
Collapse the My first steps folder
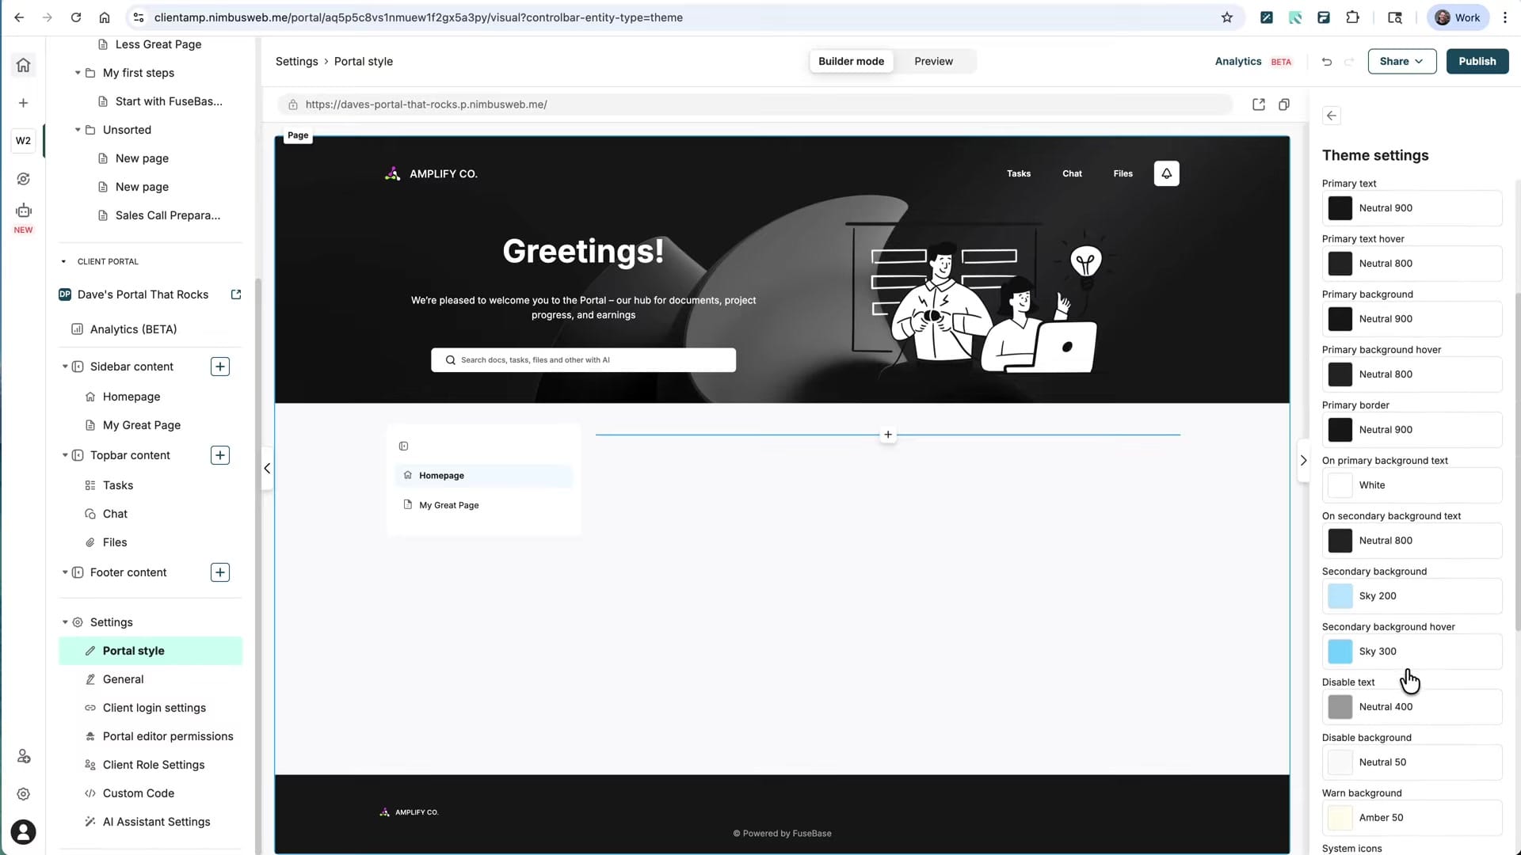(x=78, y=73)
